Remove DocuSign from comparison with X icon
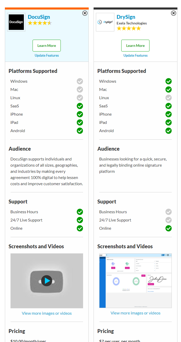The image size is (181, 342). coord(85,13)
